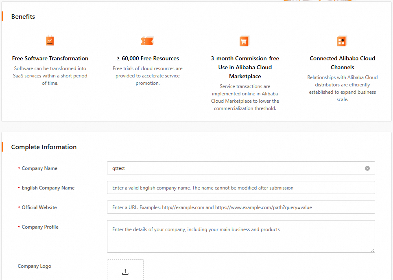Click the Connected Alibaba Cloud Channels icon
Image resolution: width=393 pixels, height=280 pixels.
(x=342, y=41)
